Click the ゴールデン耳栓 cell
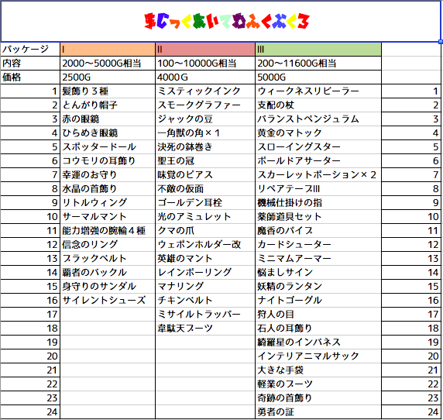 coord(205,203)
